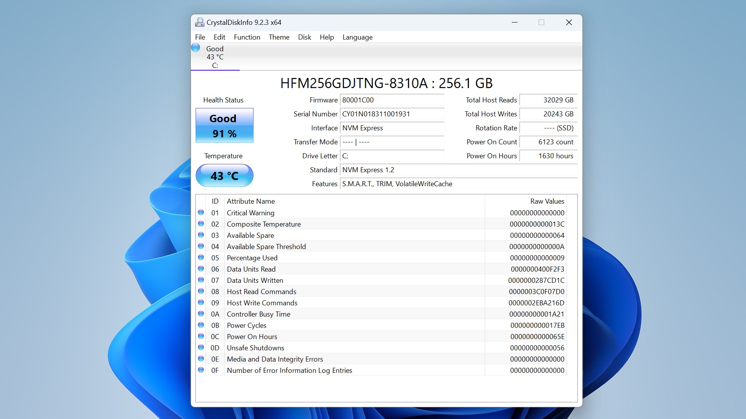Click the S.M.A.R.T. status icon for Critical Warning
This screenshot has height=419, width=746.
point(201,213)
